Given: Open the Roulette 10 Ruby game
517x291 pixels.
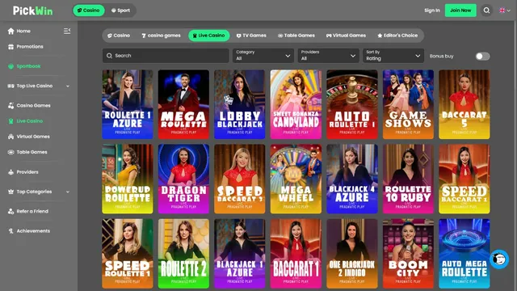Looking at the screenshot, I should (x=408, y=179).
